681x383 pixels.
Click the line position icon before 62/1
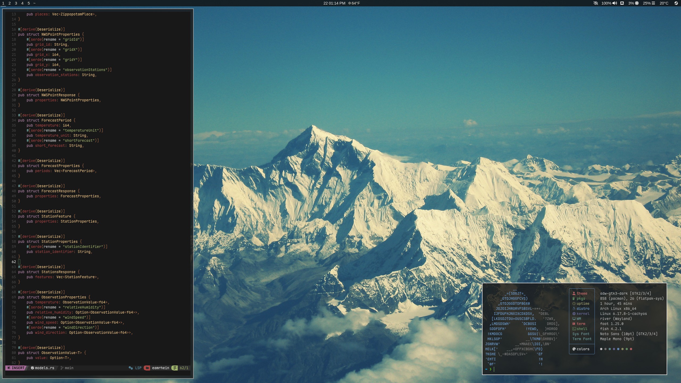[175, 368]
